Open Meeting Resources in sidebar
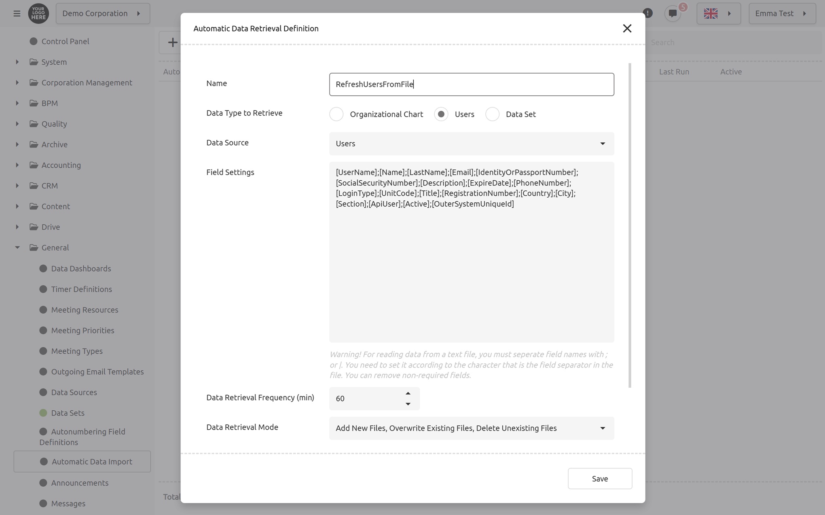Screen dimensions: 825x515 tap(85, 310)
